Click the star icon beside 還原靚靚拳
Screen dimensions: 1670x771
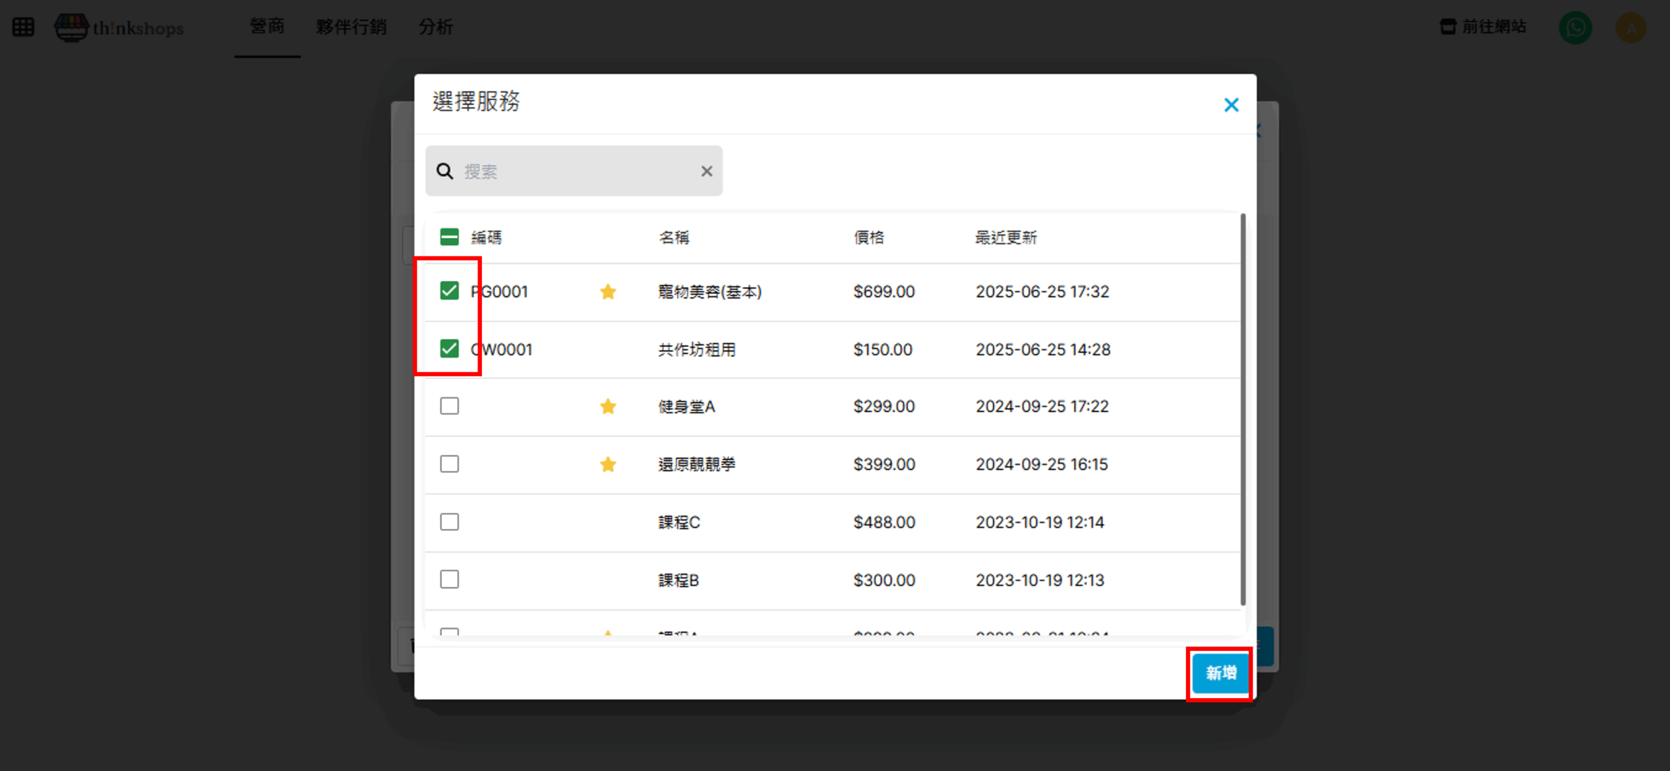[608, 464]
